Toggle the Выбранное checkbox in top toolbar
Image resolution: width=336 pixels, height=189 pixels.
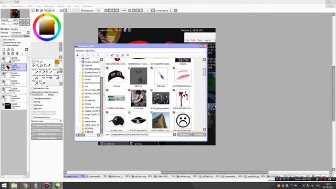[x=82, y=10]
